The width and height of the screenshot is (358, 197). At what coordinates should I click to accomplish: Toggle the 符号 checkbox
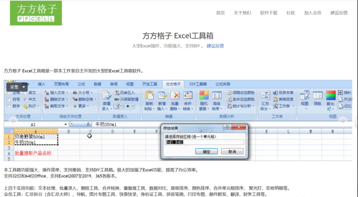click(x=9, y=99)
